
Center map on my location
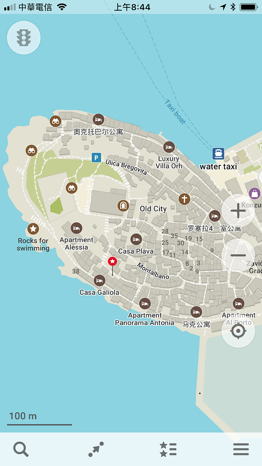(238, 331)
